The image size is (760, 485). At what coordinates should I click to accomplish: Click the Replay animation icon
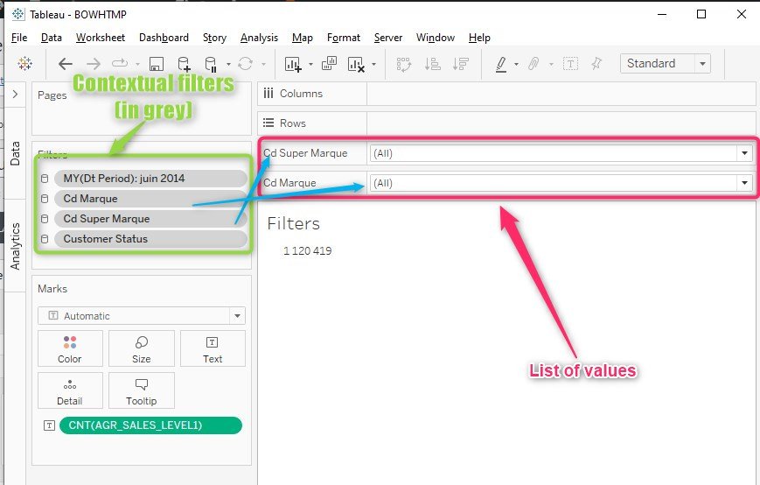(120, 64)
